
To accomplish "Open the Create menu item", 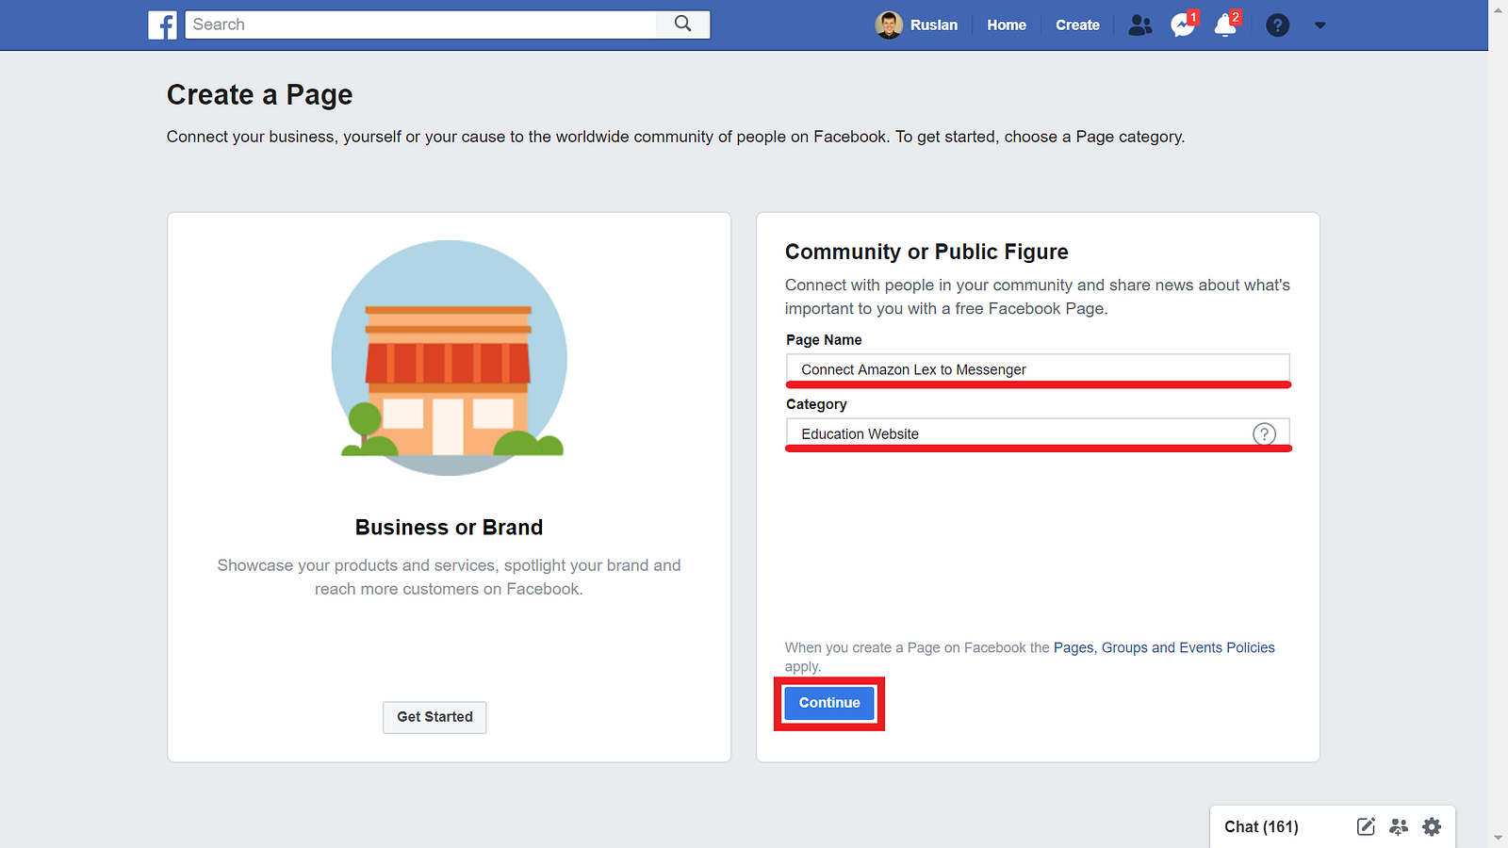I will point(1077,25).
